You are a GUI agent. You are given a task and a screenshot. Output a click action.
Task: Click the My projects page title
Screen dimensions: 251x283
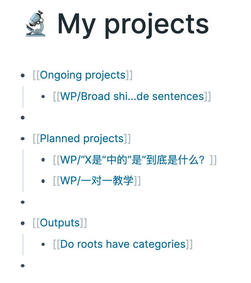133,24
